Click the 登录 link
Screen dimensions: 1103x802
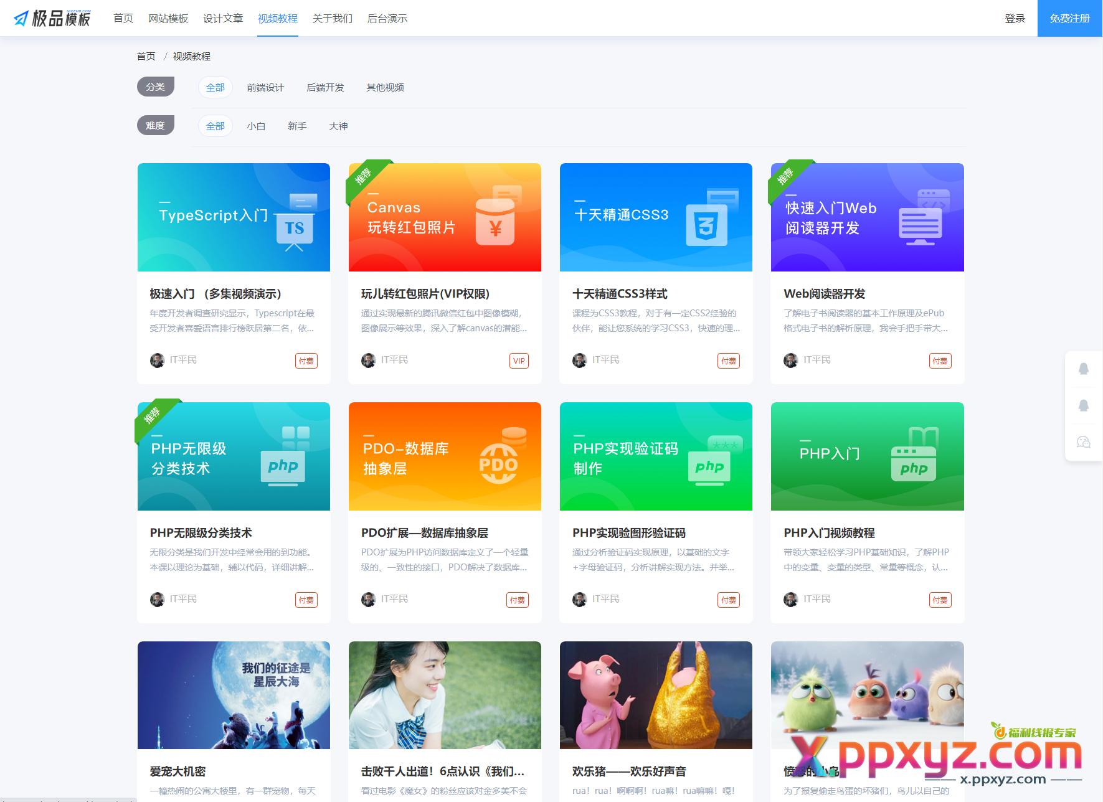pos(1015,18)
